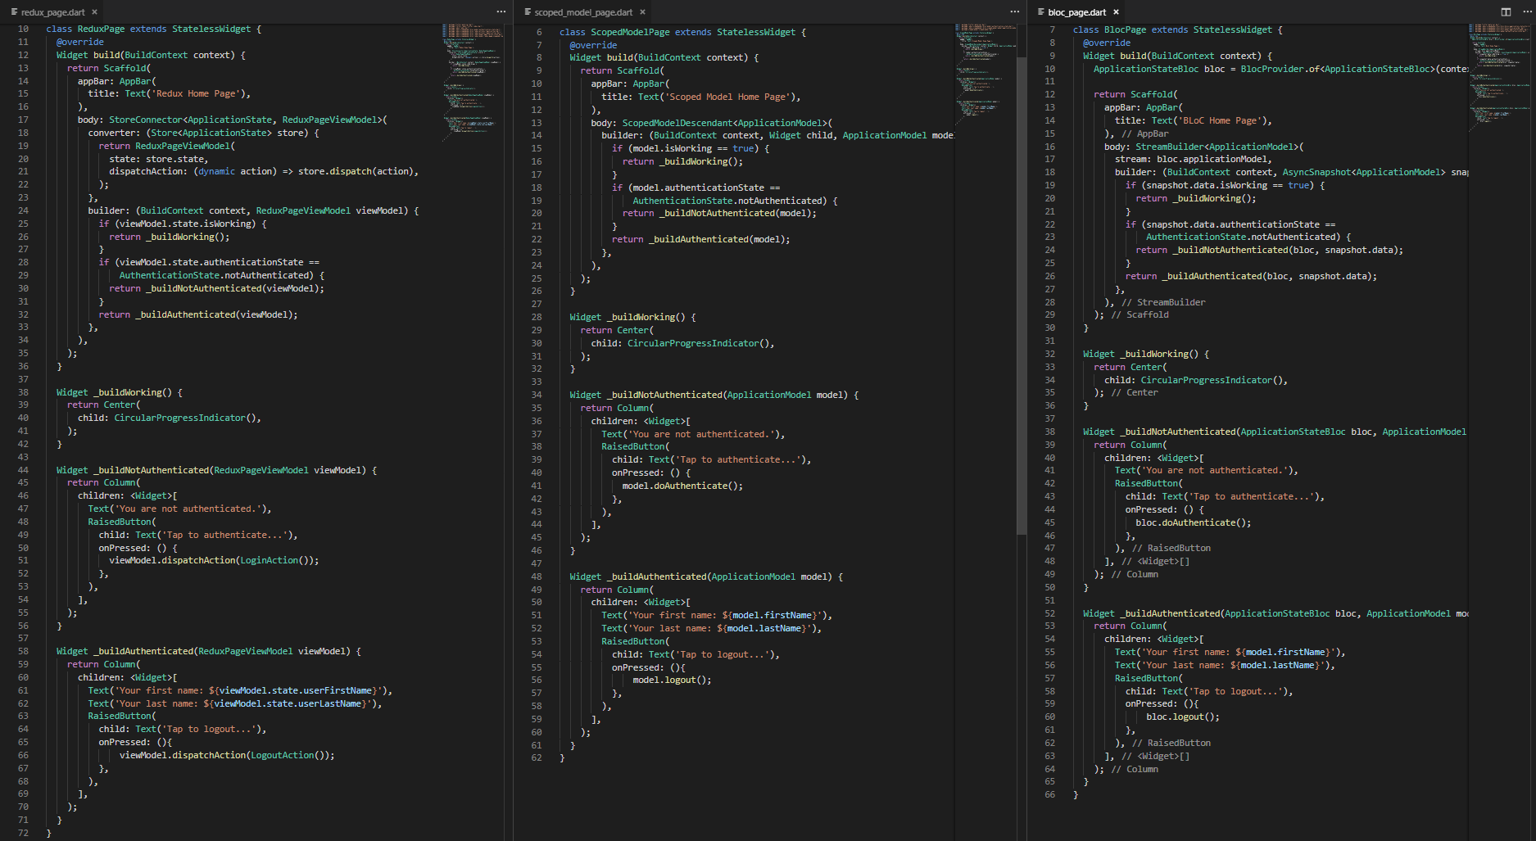Click the 'dynamic' keyword in dispatchAction line
This screenshot has height=841, width=1536.
coord(216,171)
